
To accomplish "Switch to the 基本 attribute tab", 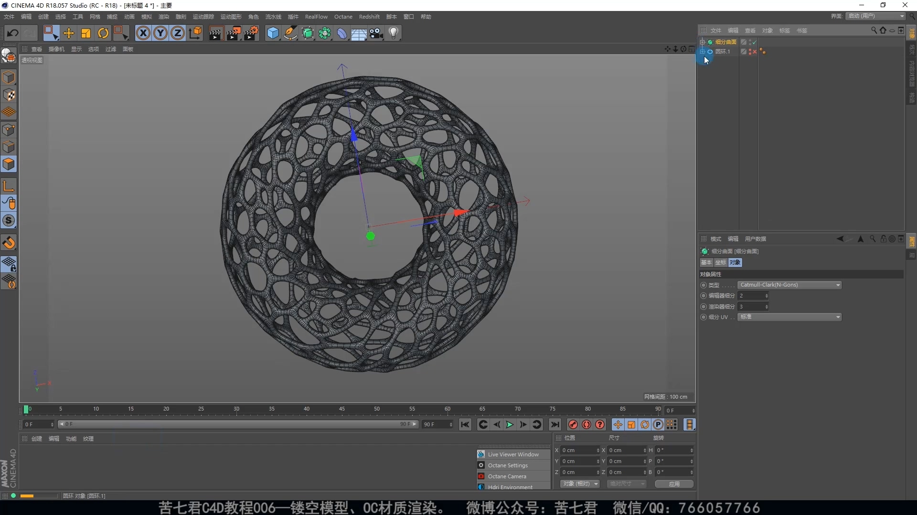I will (x=706, y=262).
